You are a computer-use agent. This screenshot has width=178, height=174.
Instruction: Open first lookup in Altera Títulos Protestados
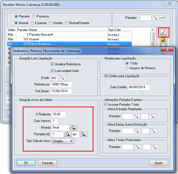[x=138, y=147]
